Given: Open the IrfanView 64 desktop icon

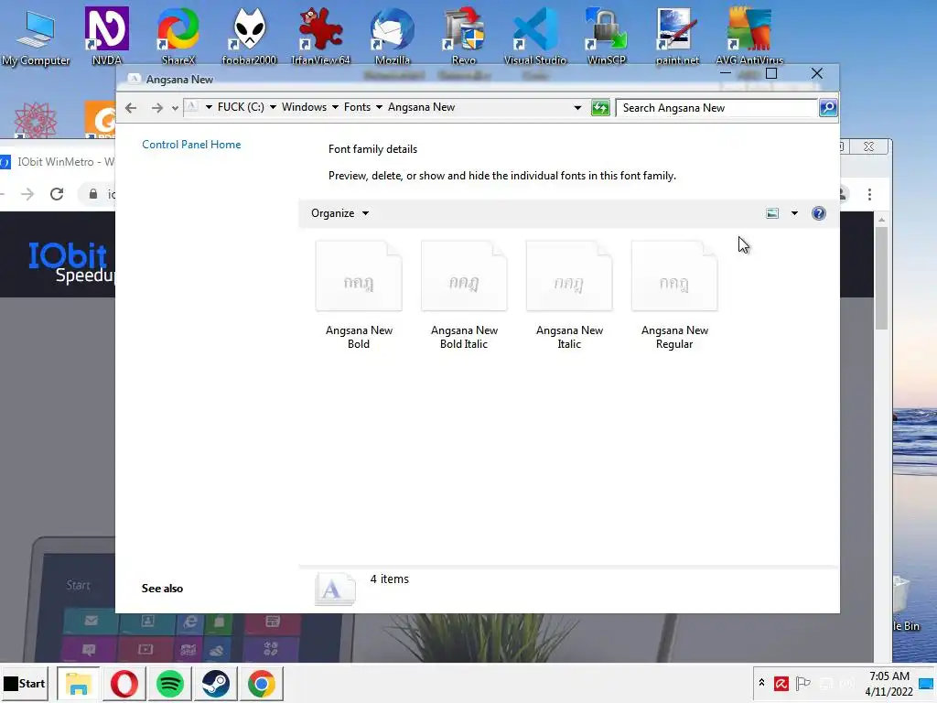Looking at the screenshot, I should click(x=320, y=37).
